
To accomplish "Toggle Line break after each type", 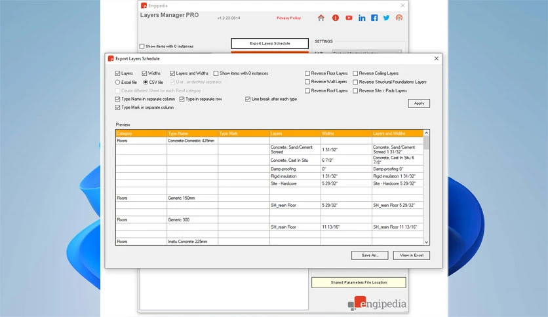I will tap(248, 99).
